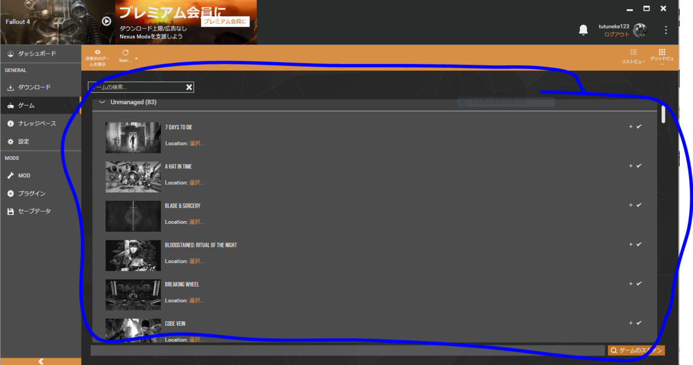Open the ダウンロード page

point(40,88)
